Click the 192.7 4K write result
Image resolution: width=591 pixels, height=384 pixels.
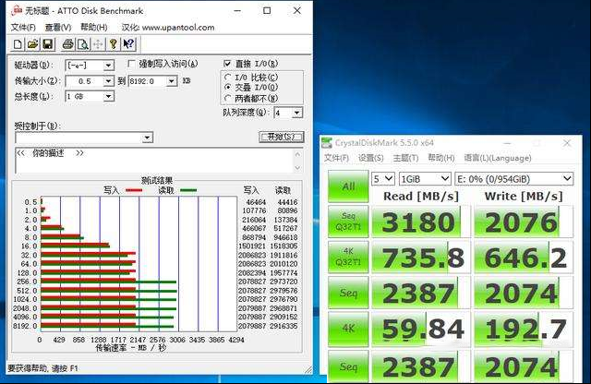pyautogui.click(x=524, y=329)
